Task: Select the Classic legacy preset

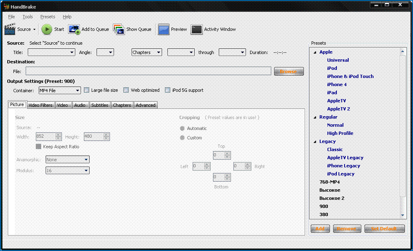Action: [x=335, y=149]
